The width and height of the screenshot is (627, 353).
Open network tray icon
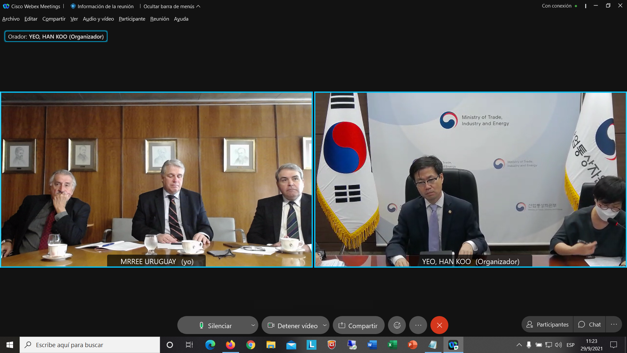(549, 345)
